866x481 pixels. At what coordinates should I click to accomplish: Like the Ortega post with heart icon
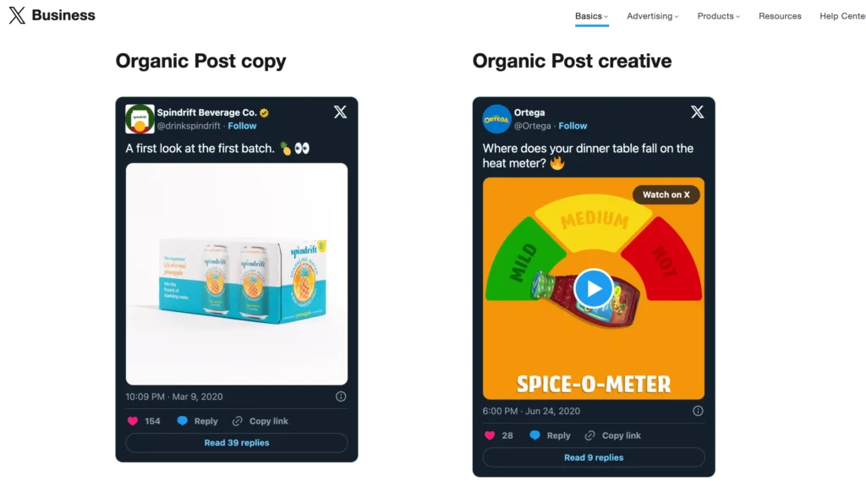pos(490,435)
